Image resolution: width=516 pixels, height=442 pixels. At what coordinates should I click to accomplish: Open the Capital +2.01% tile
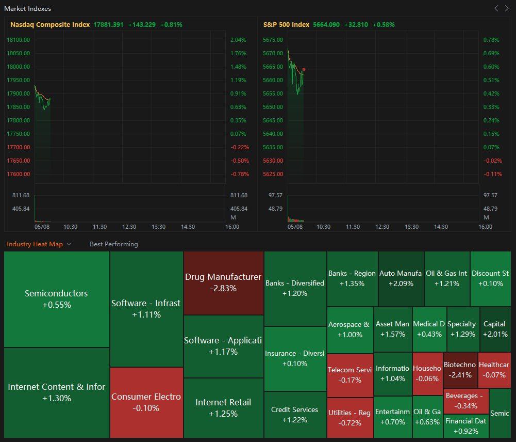point(495,329)
